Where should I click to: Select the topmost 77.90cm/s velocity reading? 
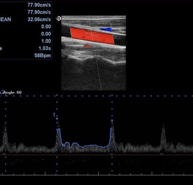(39, 5)
